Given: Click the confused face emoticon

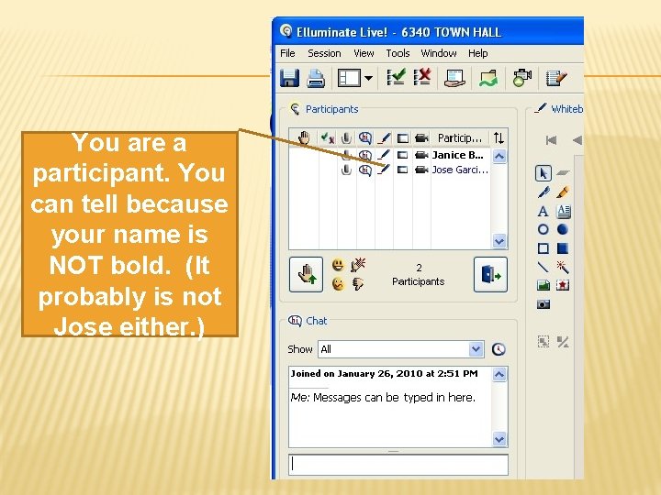Looking at the screenshot, I should click(x=338, y=284).
